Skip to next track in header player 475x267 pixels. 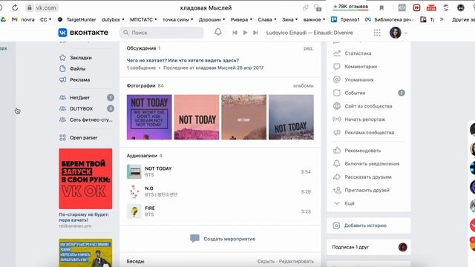pyautogui.click(x=255, y=33)
